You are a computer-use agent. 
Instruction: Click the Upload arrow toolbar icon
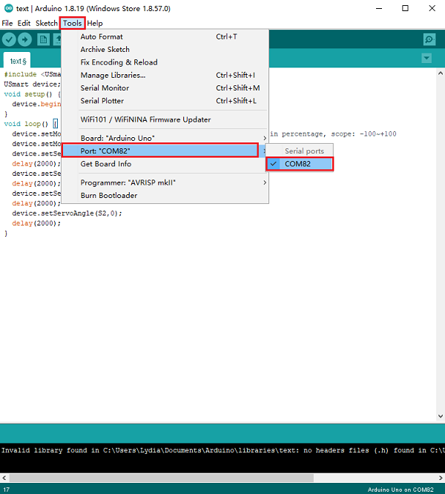(24, 40)
